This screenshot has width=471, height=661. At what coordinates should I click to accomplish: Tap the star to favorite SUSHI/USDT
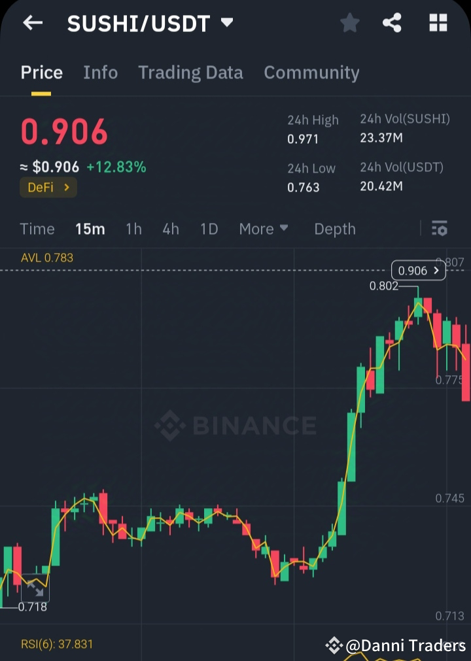tap(349, 22)
